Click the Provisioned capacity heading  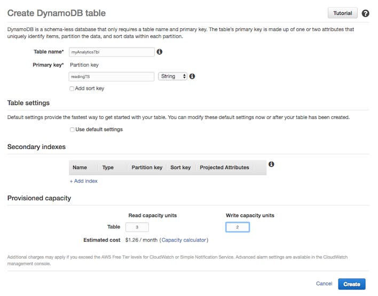coord(39,198)
